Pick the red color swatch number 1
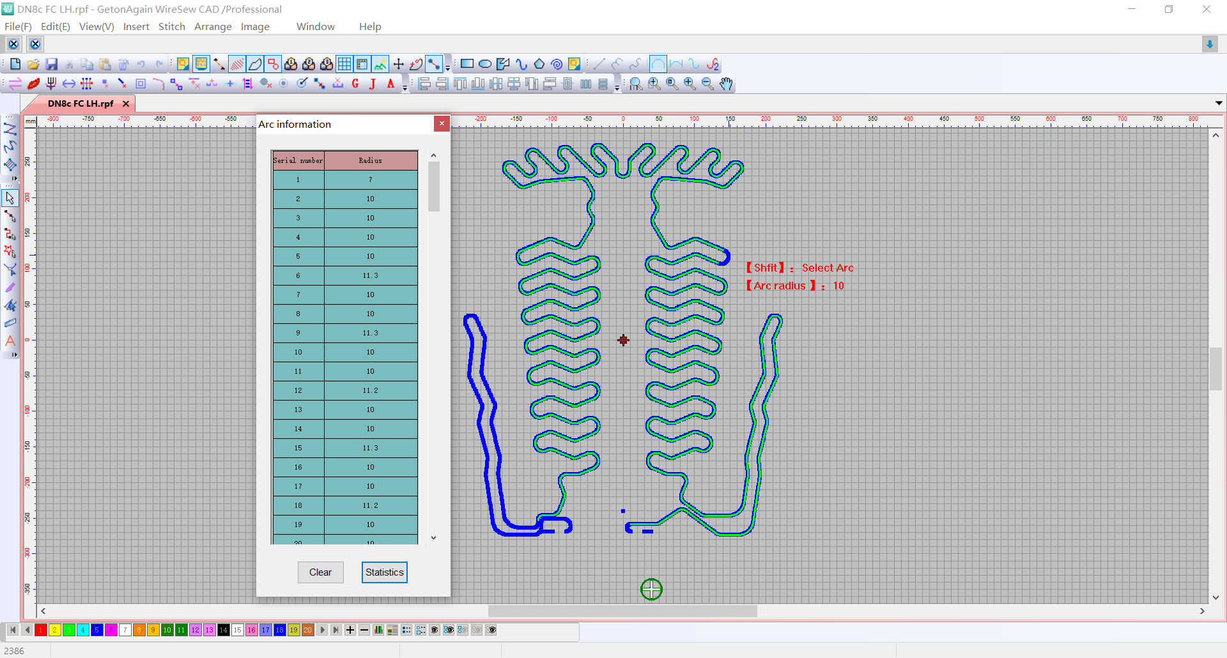 [x=41, y=631]
